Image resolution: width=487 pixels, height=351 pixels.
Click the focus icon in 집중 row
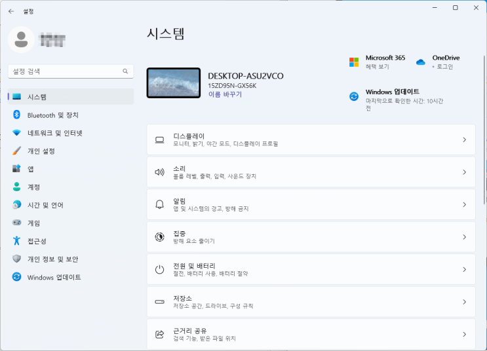click(160, 237)
